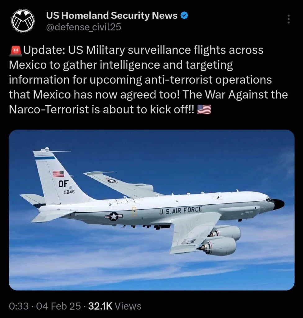
Task: Click the American flag on the aircraft tail
Action: click(58, 174)
